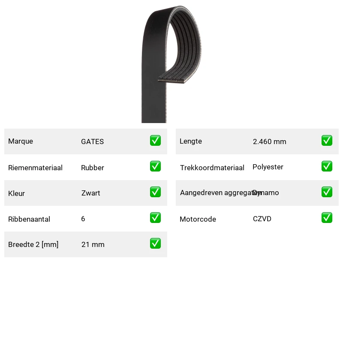Image resolution: width=343 pixels, height=343 pixels.
Task: Select the Ribbenaantal value 6
Action: coord(83,219)
